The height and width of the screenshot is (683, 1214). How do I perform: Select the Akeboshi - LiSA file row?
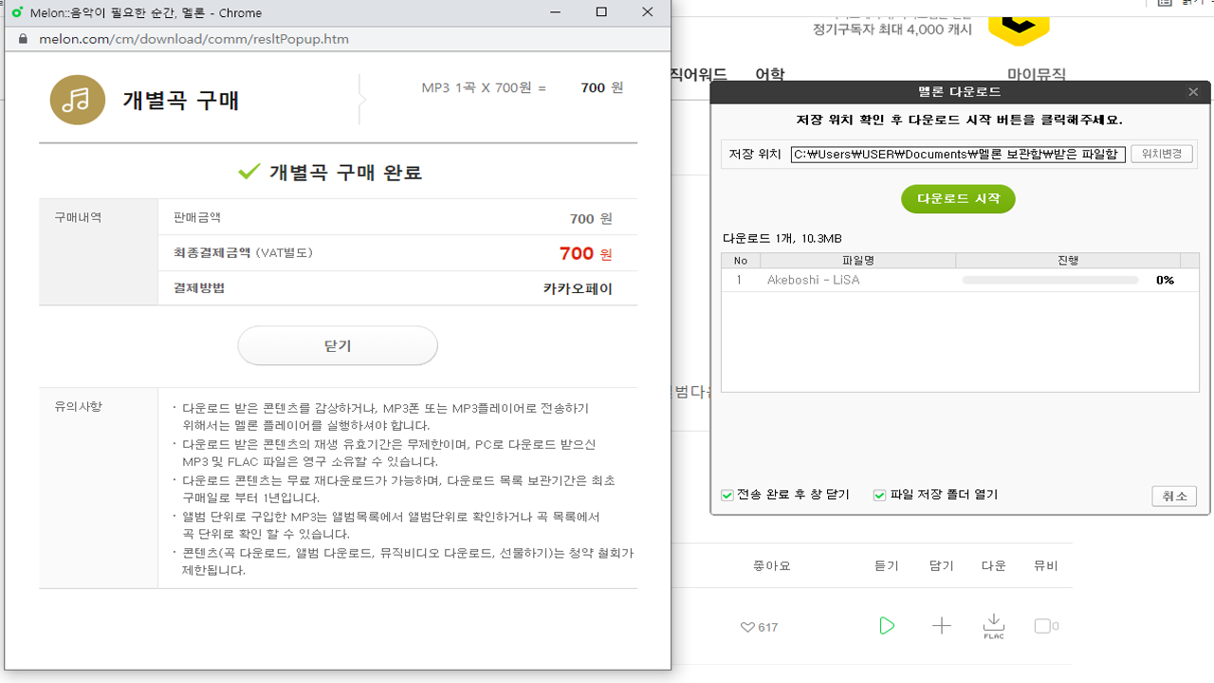coord(962,280)
